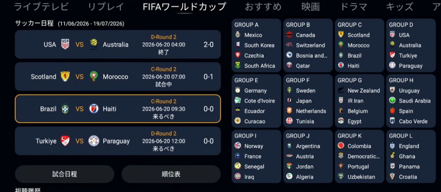
Task: Click the Haiti crest in highlighted match
Action: [93, 109]
